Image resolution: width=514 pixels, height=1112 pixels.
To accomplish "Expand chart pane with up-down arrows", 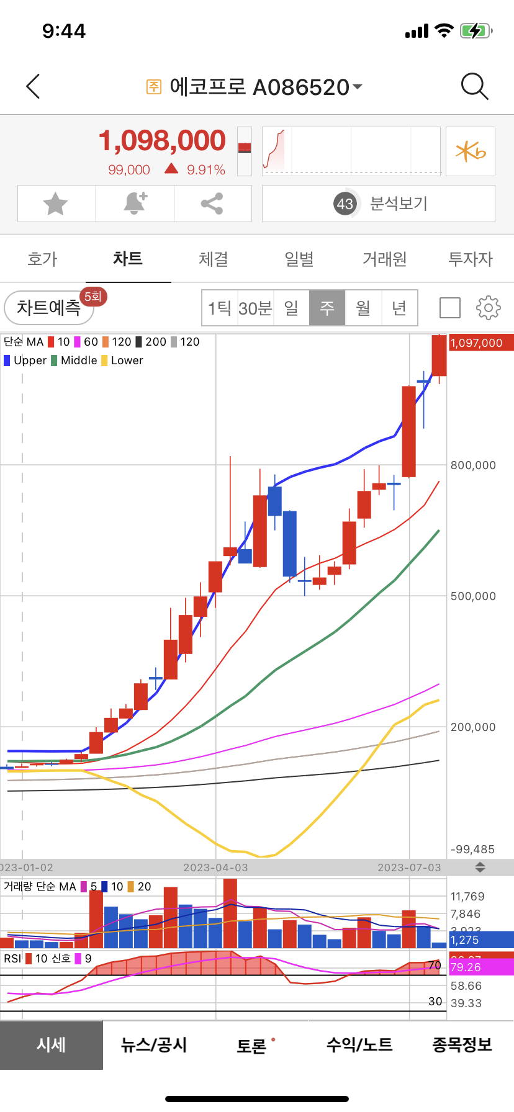I will [x=480, y=868].
